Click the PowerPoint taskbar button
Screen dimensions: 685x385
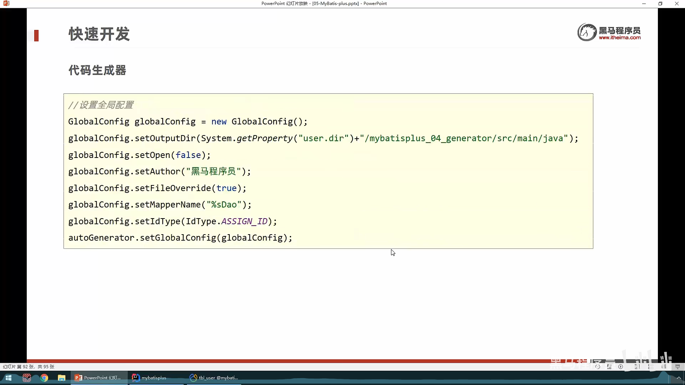pyautogui.click(x=99, y=378)
